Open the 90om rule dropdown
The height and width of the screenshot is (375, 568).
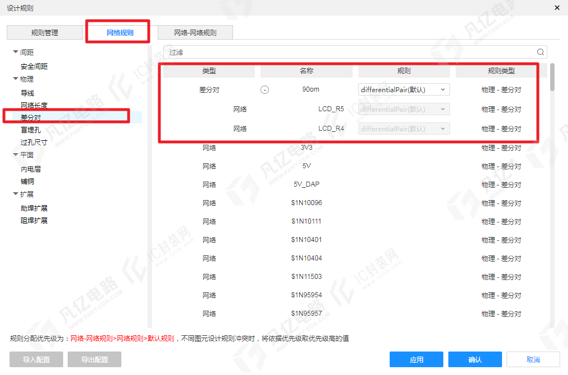click(404, 90)
